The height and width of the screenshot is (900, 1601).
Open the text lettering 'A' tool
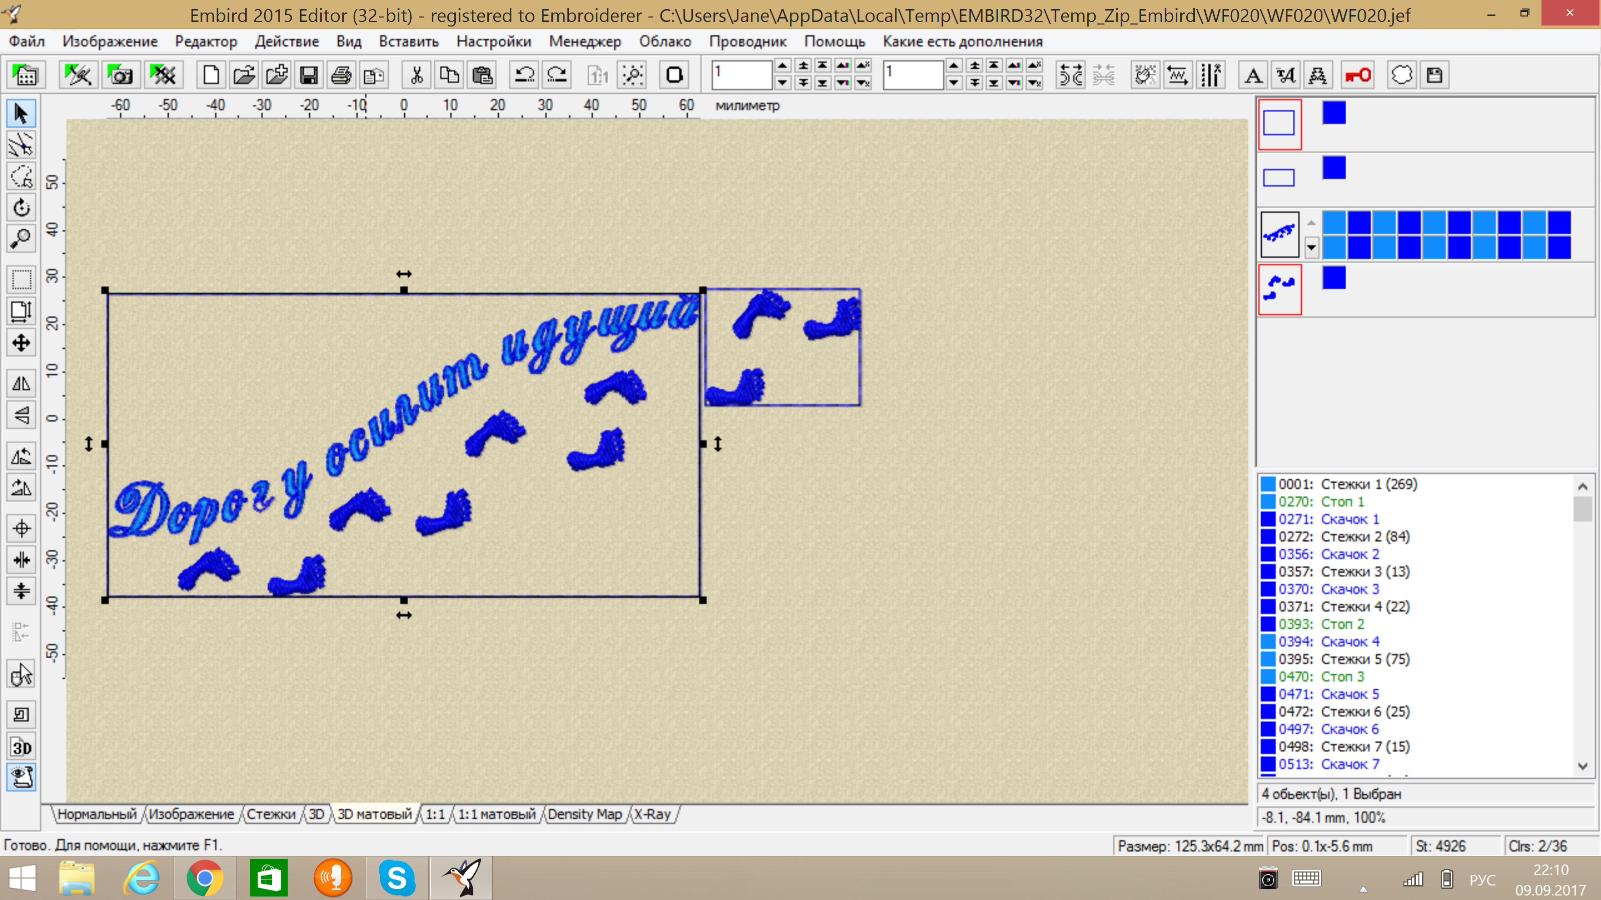pos(1253,75)
